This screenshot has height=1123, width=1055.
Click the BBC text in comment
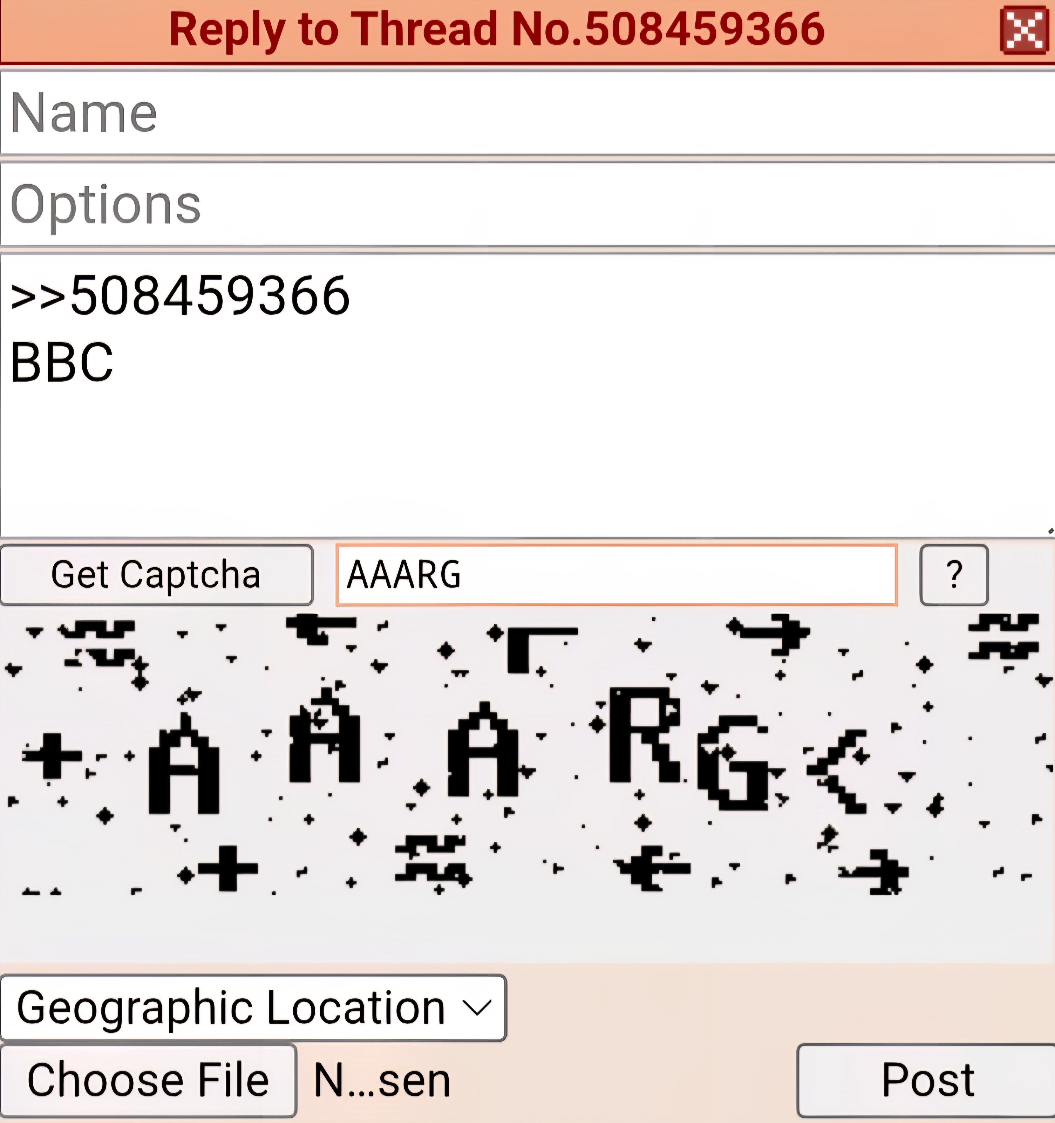click(62, 362)
